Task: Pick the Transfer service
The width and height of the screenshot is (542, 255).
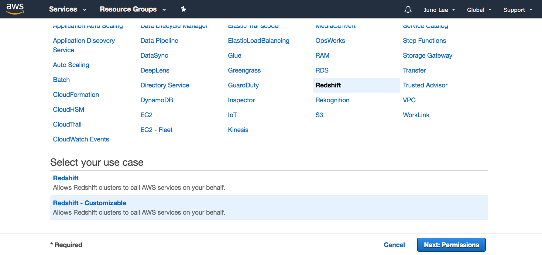Action: tap(414, 70)
